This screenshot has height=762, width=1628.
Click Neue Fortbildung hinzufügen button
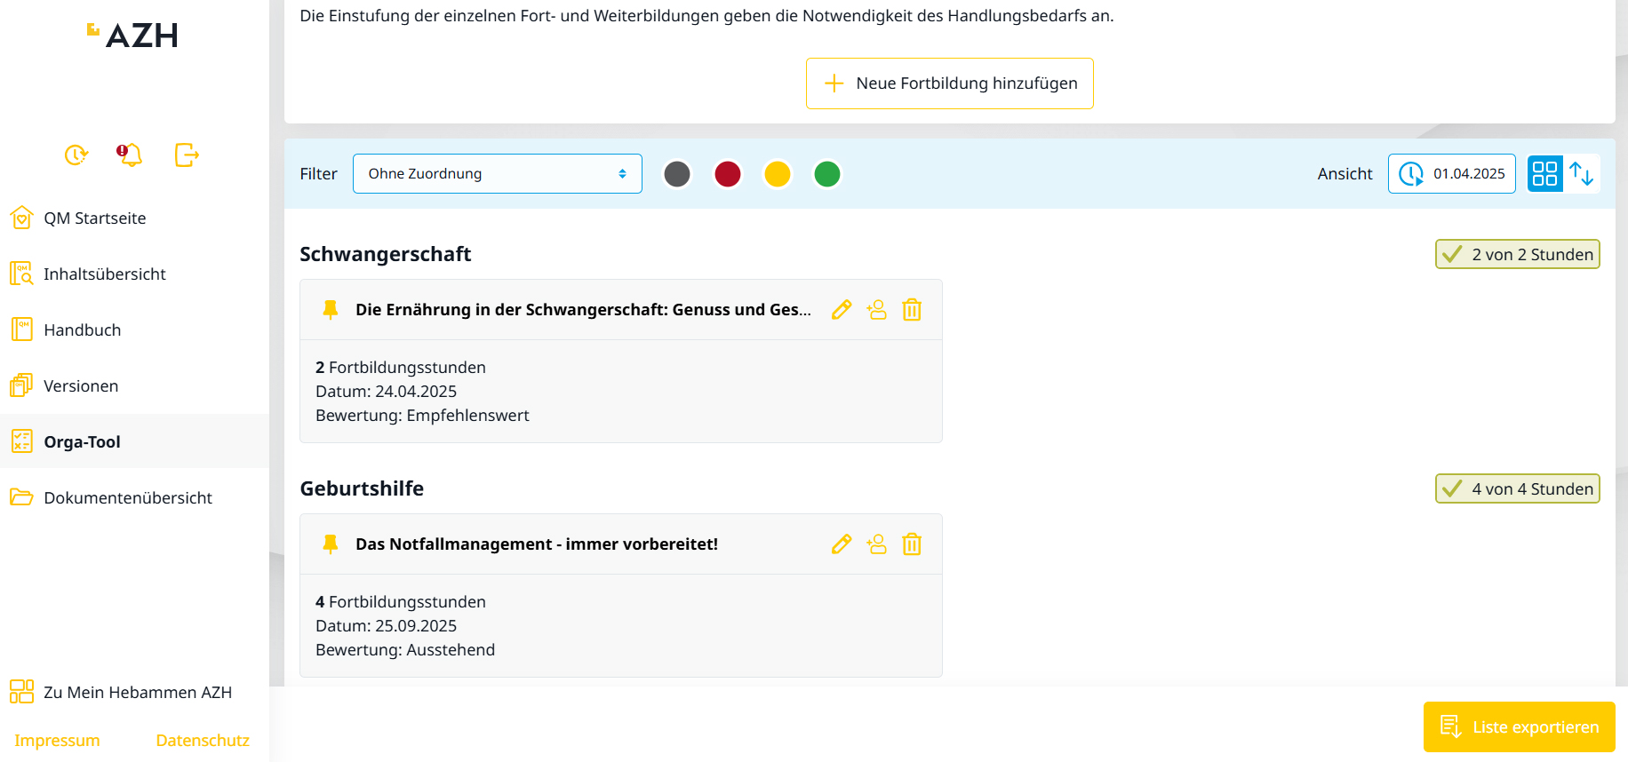[x=949, y=83]
